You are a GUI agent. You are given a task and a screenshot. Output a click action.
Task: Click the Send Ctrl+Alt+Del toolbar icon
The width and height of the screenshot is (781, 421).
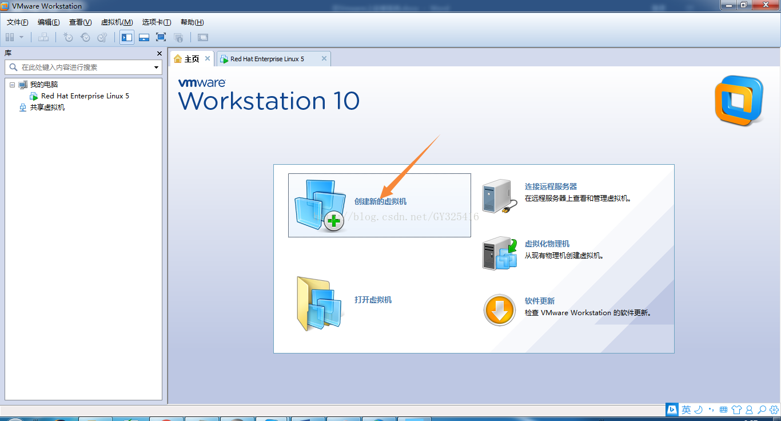43,37
